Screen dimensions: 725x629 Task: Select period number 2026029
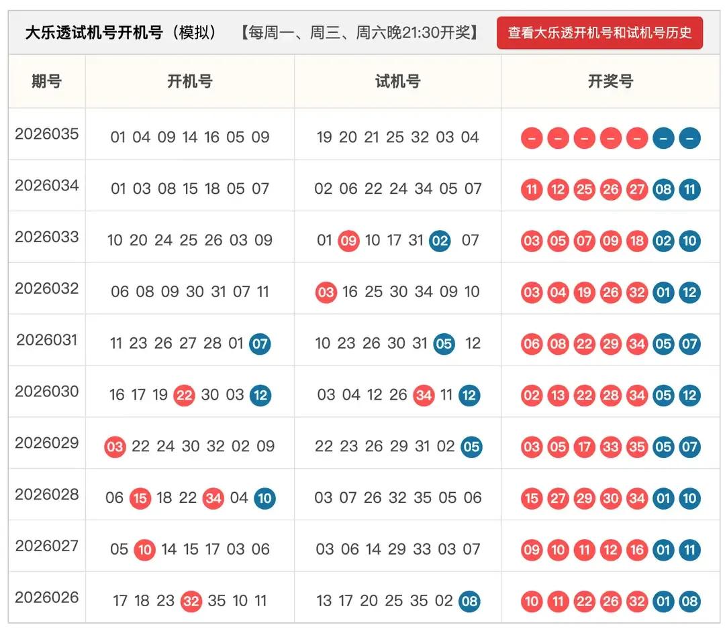[x=47, y=443]
